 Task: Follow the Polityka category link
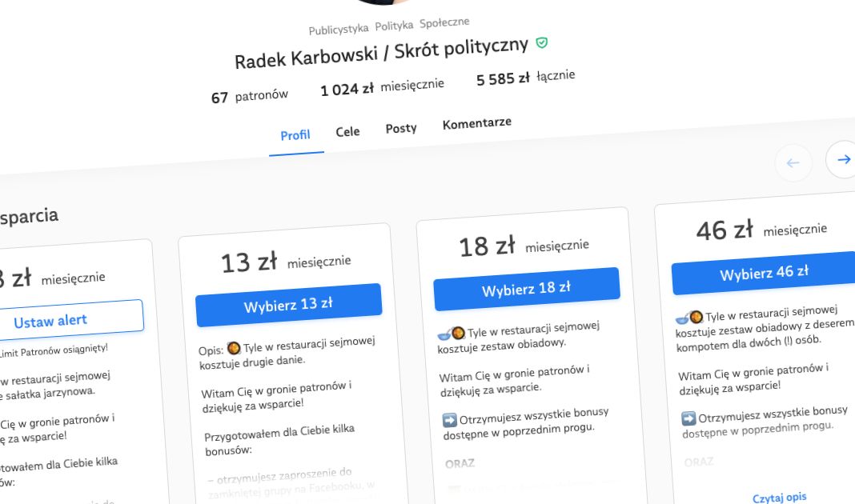coord(394,26)
